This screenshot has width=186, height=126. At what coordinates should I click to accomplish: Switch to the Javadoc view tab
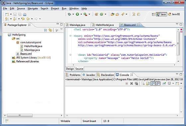point(89,75)
